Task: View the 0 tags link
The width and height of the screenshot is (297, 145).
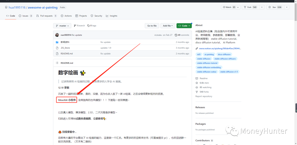Action: click(92, 26)
